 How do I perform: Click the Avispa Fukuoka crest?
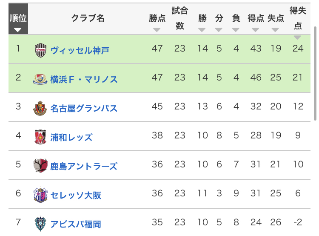(x=40, y=224)
